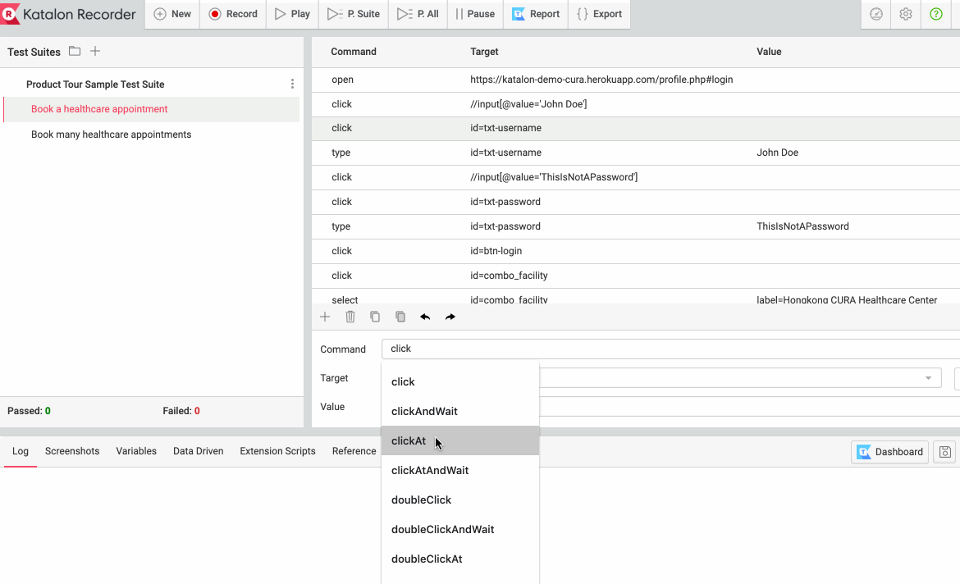The image size is (960, 584).
Task: Create a New test case
Action: coord(172,13)
